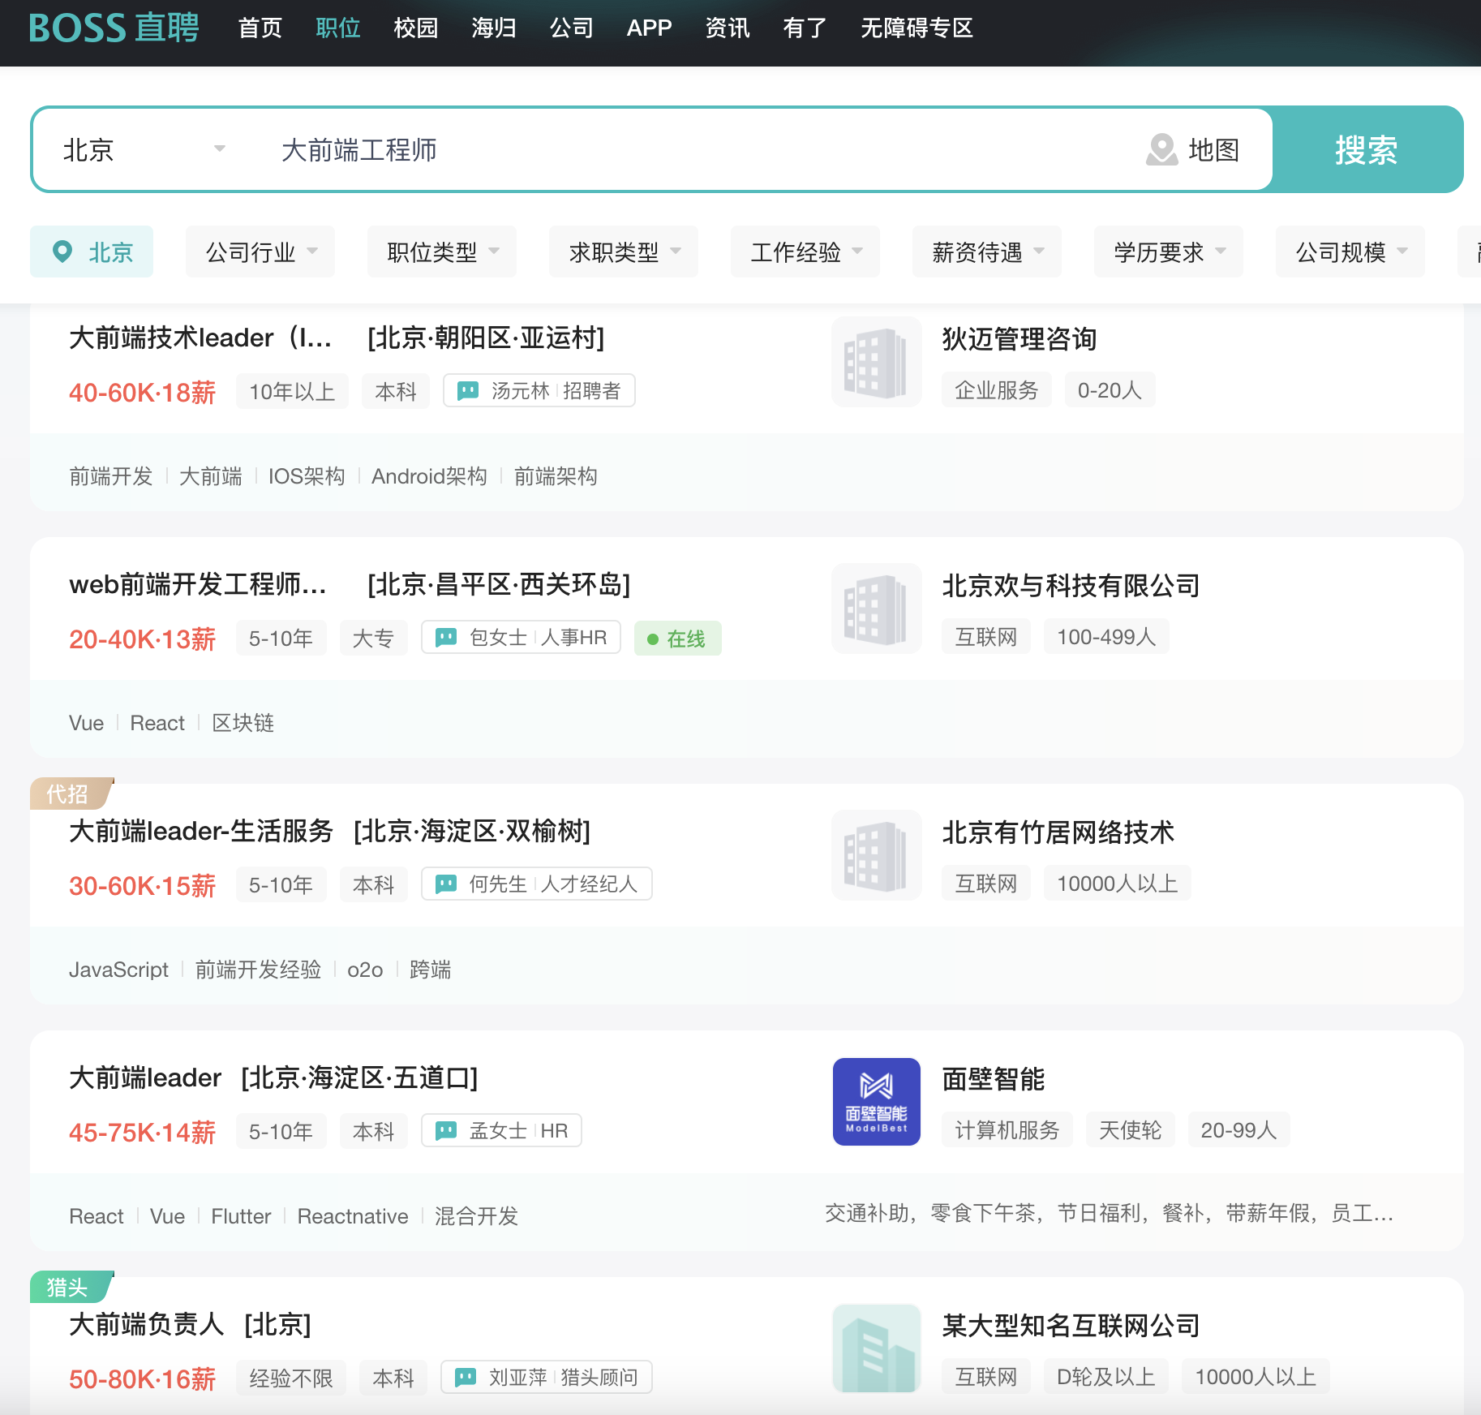Click the 面壁智能 company logo

876,1101
